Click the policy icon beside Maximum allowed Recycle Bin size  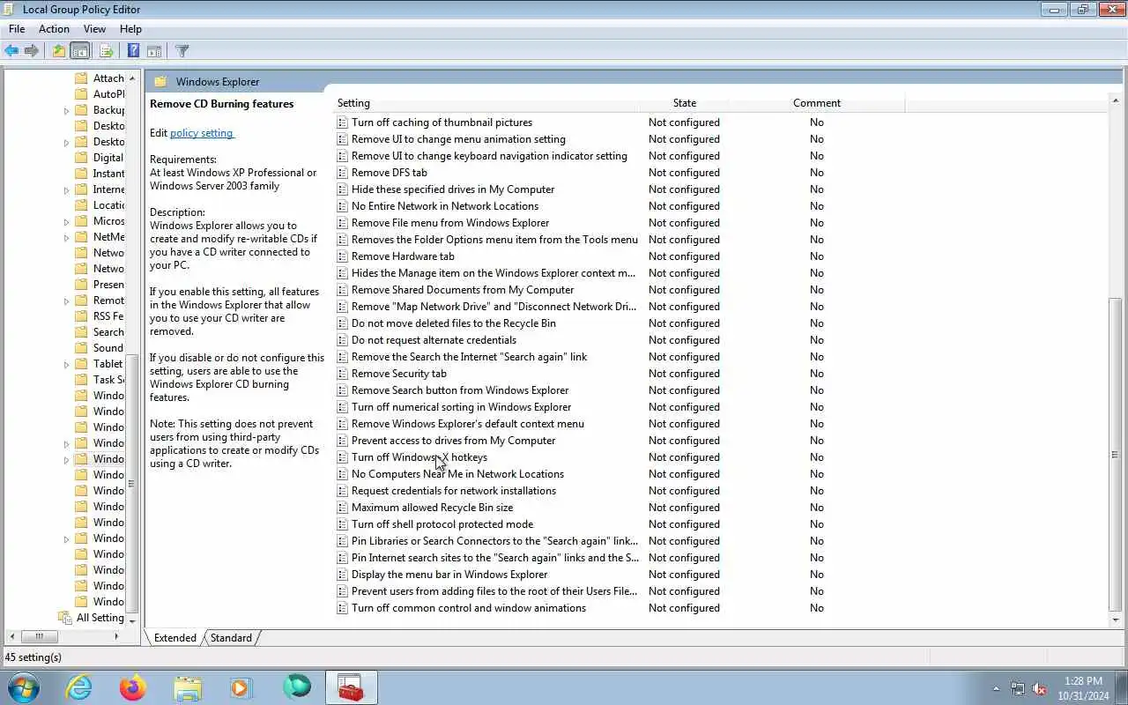[343, 508]
